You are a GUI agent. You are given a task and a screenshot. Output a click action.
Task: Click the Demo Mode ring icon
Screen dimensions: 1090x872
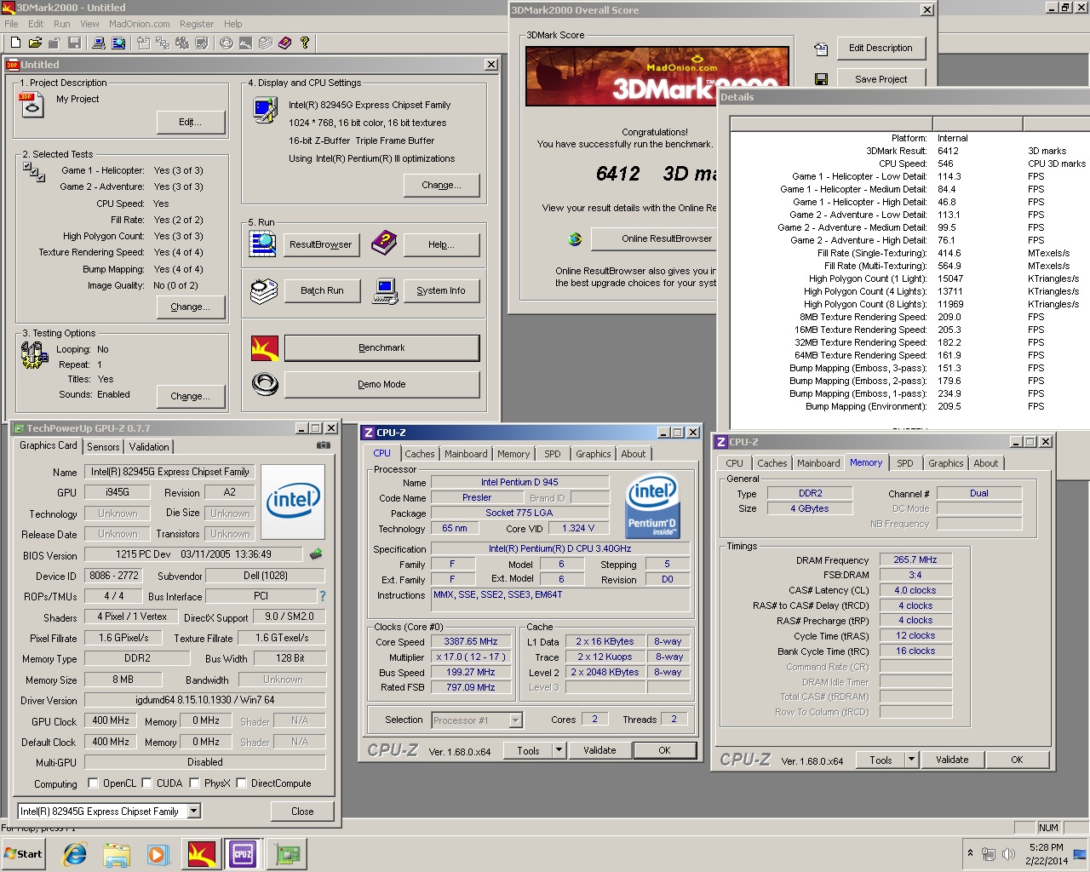[x=265, y=384]
